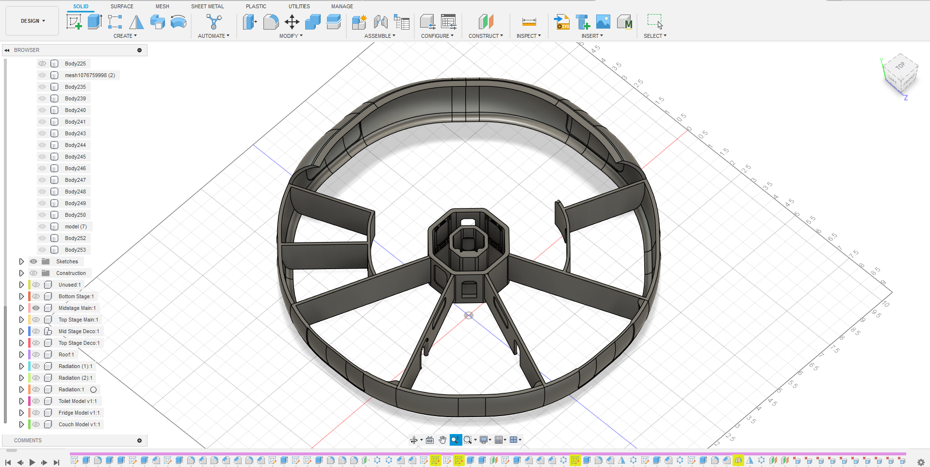Viewport: 930px width, 467px height.
Task: Play the timeline
Action: (32, 463)
